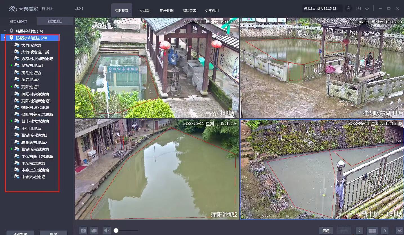Collapse the 防溺水AI监控 (20) group
The image size is (404, 235).
[x=5, y=38]
